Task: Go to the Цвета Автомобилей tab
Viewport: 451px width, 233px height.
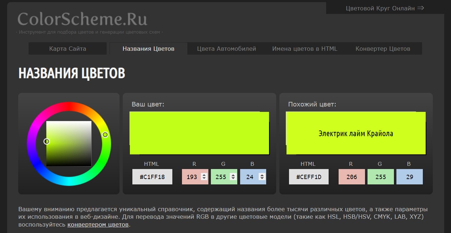Action: click(x=227, y=49)
